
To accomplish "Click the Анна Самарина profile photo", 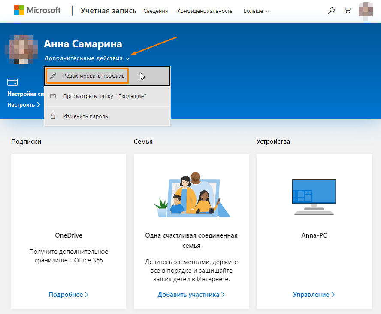I will click(x=21, y=51).
